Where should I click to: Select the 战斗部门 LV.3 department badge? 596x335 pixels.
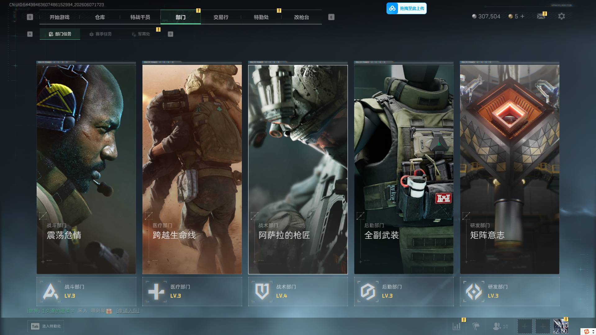86,292
